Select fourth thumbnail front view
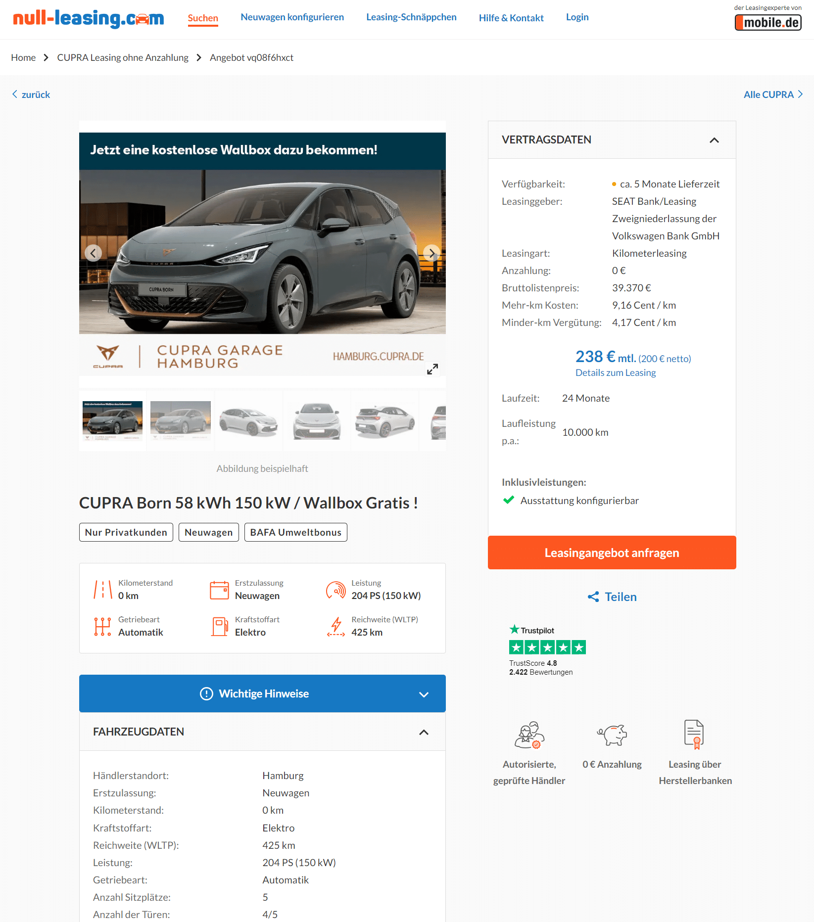 [x=317, y=421]
